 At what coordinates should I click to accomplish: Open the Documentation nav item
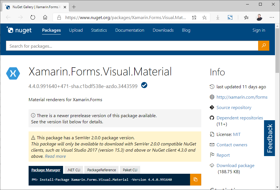click(130, 30)
